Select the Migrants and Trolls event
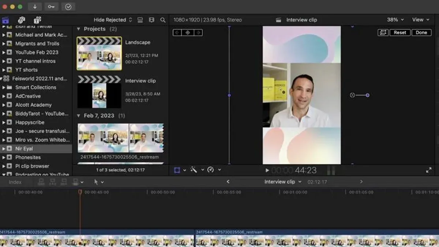This screenshot has height=247, width=439. (x=37, y=44)
